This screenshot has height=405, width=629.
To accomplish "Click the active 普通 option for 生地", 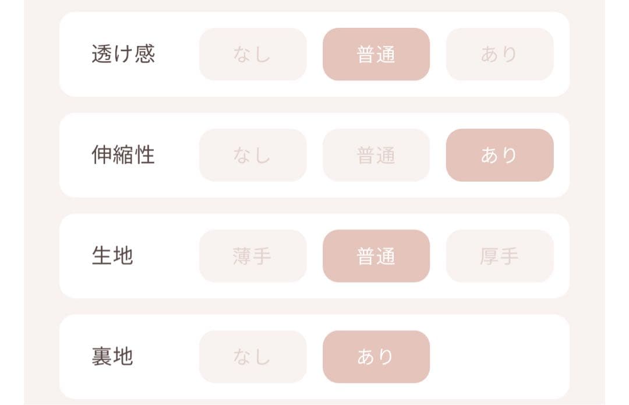I will 376,256.
